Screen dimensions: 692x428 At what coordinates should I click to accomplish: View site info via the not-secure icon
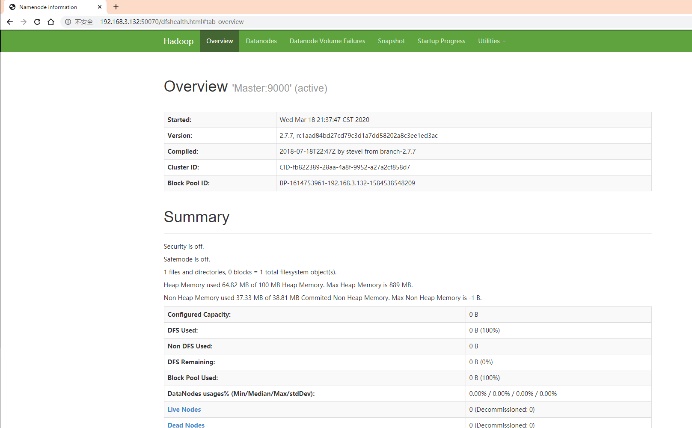[x=68, y=22]
